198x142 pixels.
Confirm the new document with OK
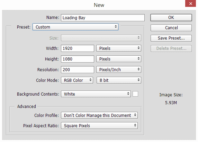[171, 18]
